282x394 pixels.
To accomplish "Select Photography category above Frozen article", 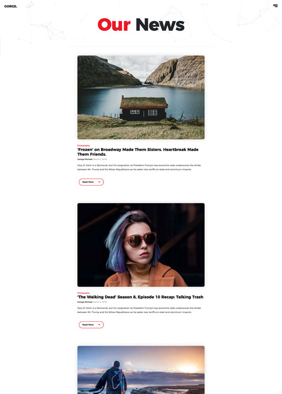I will [84, 146].
